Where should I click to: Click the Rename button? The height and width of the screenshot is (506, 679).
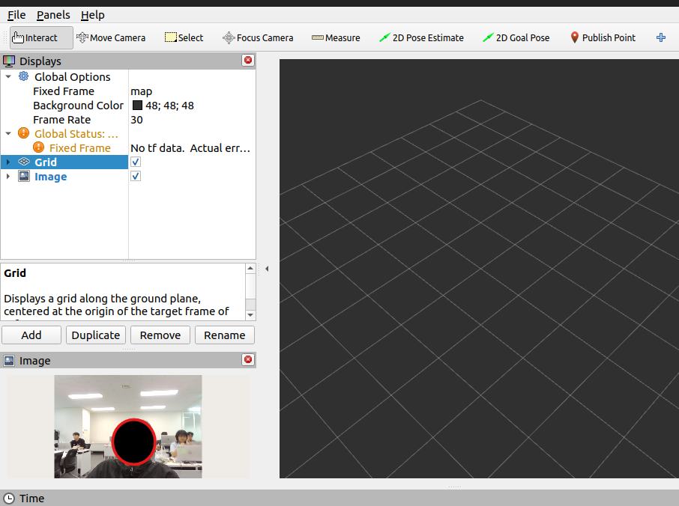coord(225,335)
